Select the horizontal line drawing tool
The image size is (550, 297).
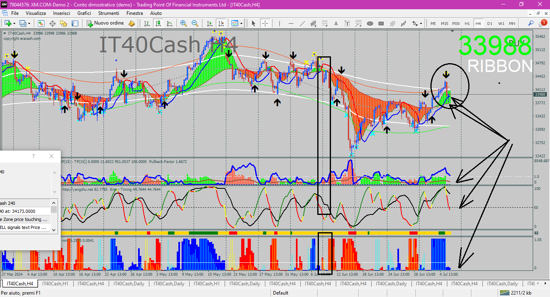point(291,23)
